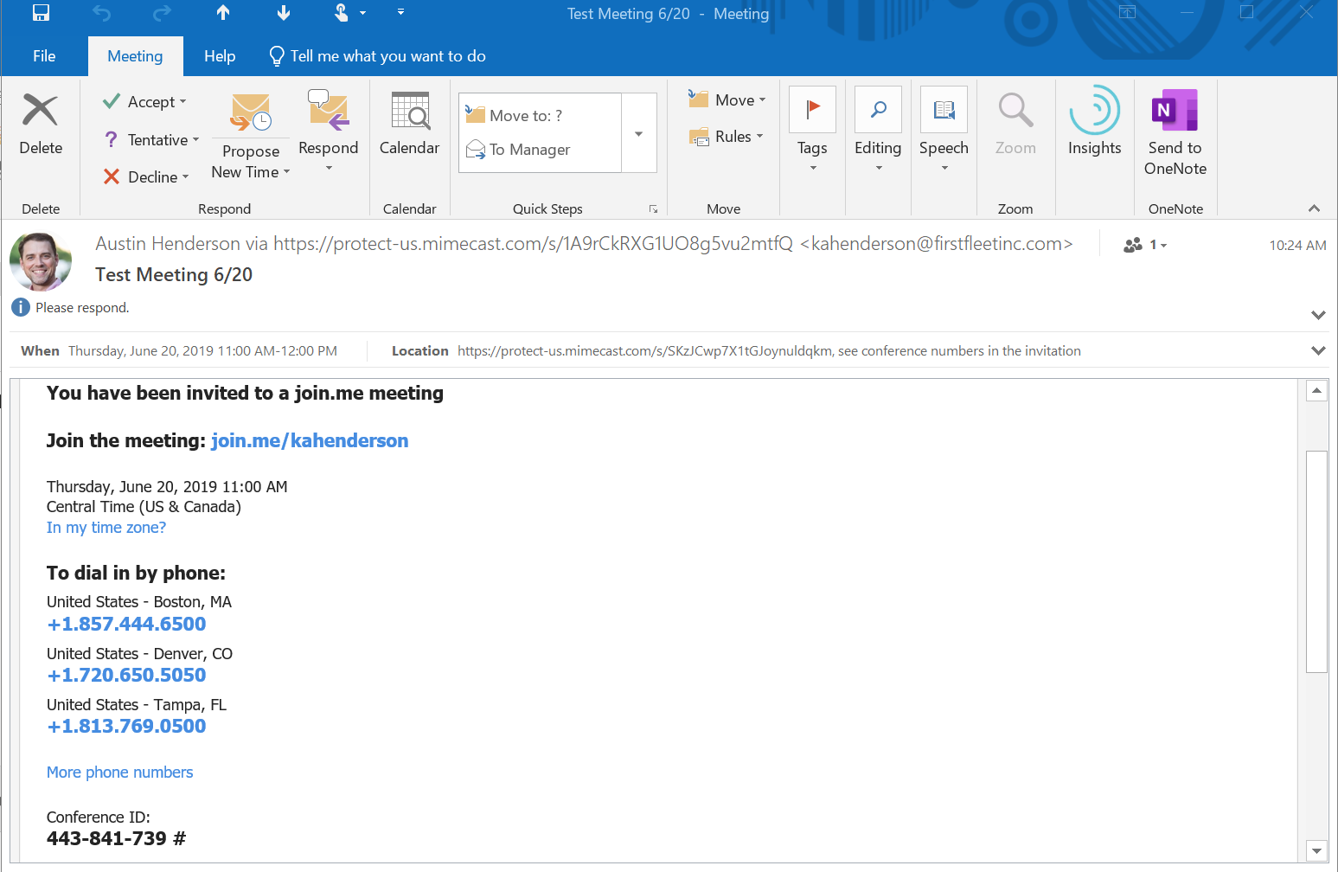The image size is (1338, 872).
Task: Click 'In my time zone?' link
Action: click(x=106, y=528)
